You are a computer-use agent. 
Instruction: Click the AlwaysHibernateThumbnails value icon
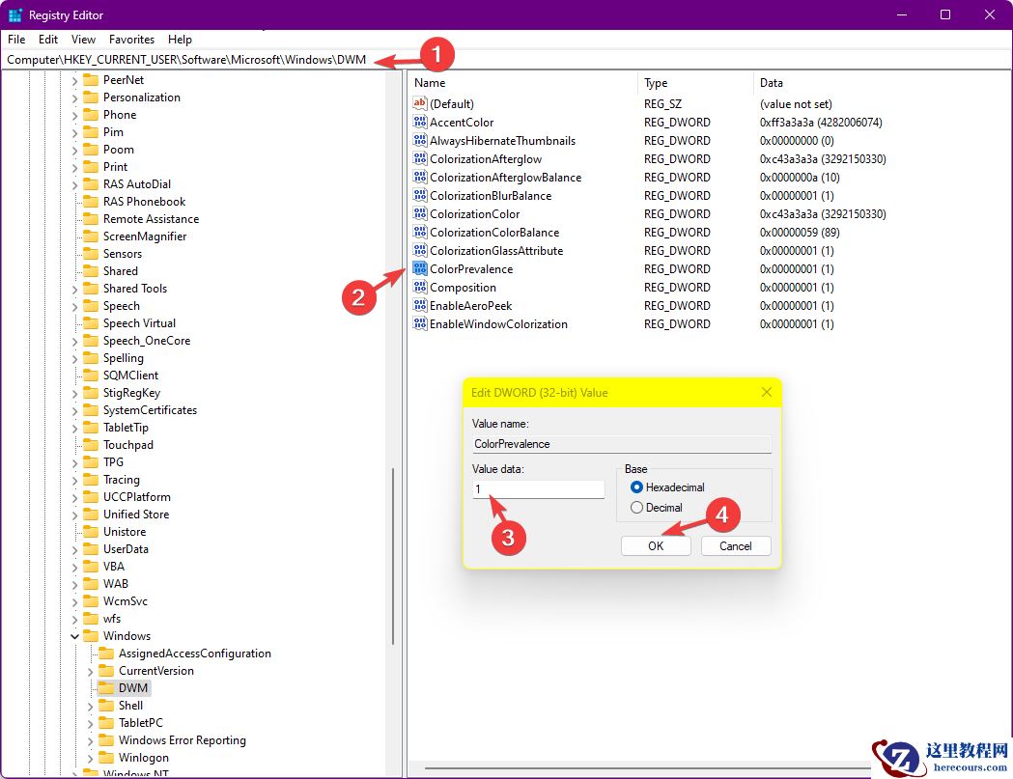pyautogui.click(x=420, y=140)
